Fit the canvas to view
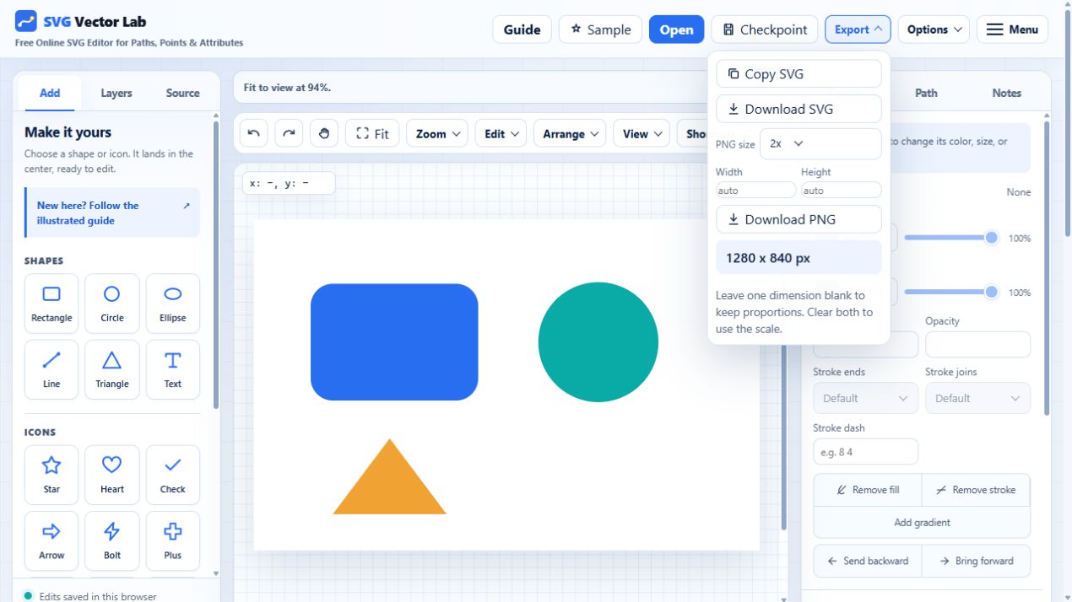Viewport: 1072px width, 602px height. pyautogui.click(x=372, y=133)
